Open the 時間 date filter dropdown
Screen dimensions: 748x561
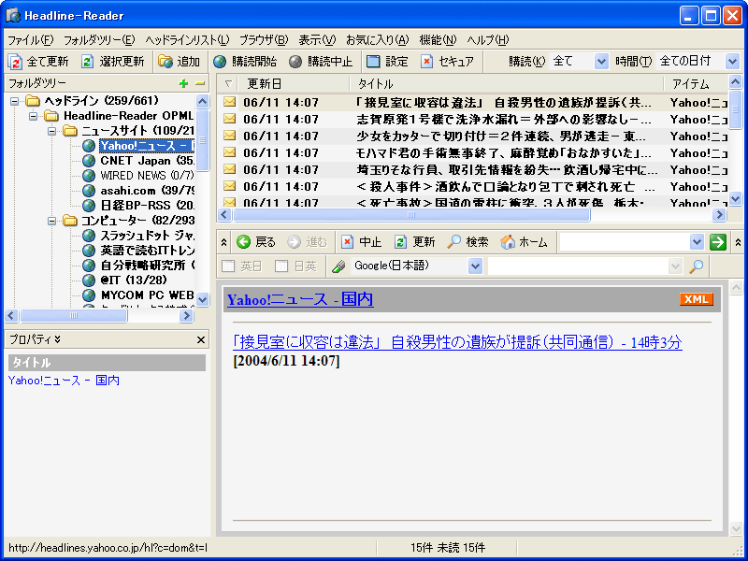pos(732,61)
